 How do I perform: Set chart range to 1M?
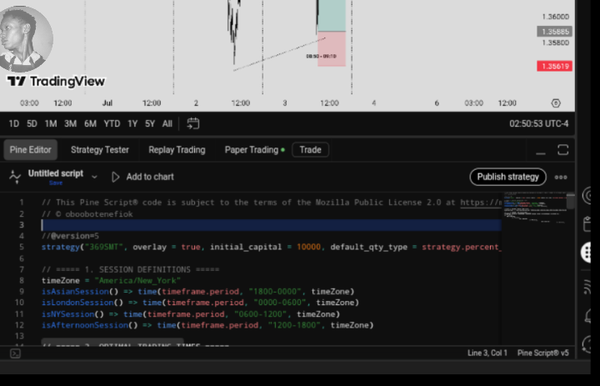[51, 123]
